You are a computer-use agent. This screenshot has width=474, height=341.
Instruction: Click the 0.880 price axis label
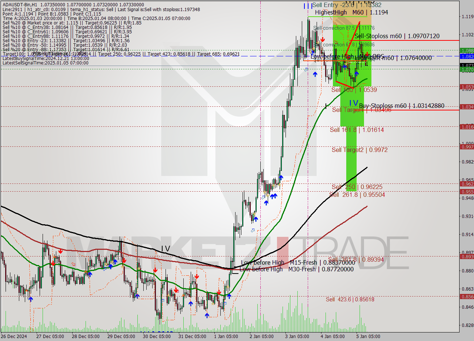point(467,271)
